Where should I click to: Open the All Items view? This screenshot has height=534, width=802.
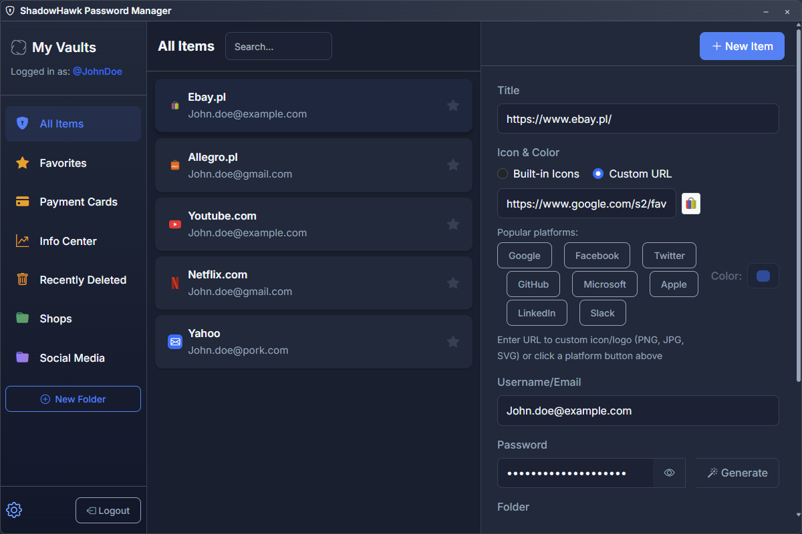pos(74,123)
